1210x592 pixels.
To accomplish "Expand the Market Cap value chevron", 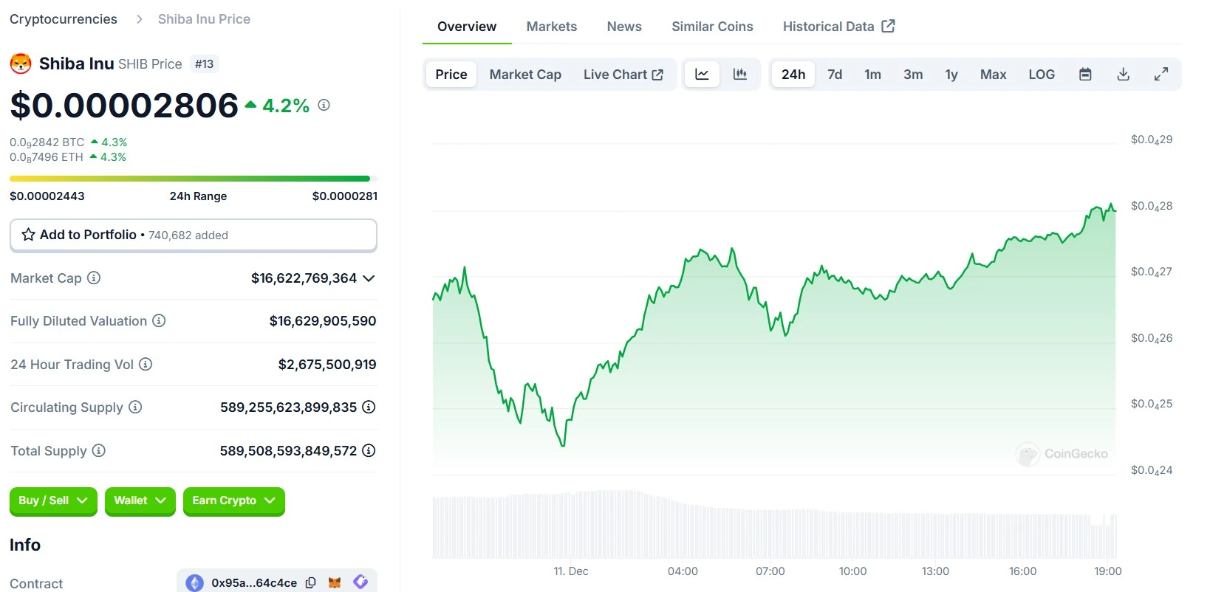I will pos(369,278).
